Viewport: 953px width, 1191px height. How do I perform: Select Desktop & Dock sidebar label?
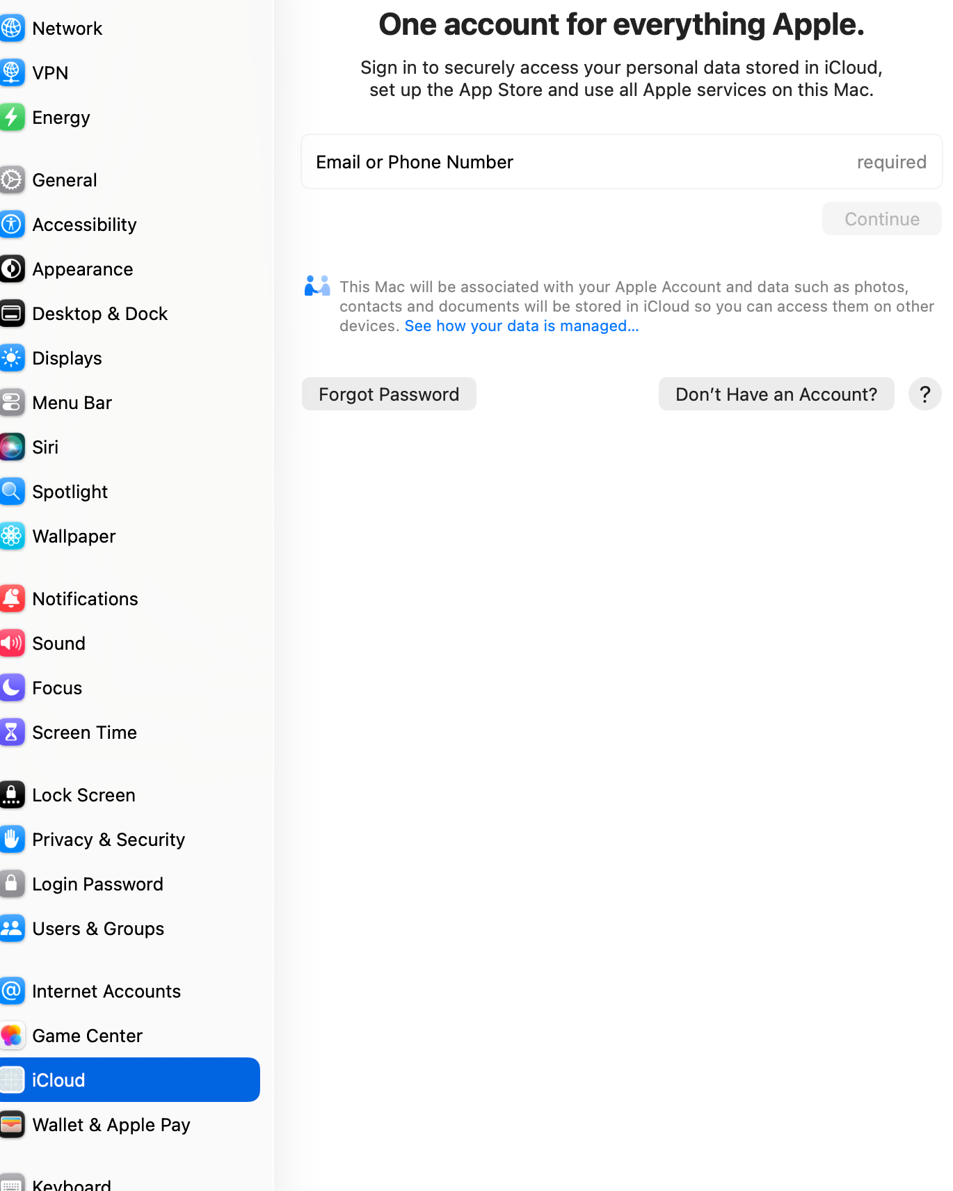point(99,313)
